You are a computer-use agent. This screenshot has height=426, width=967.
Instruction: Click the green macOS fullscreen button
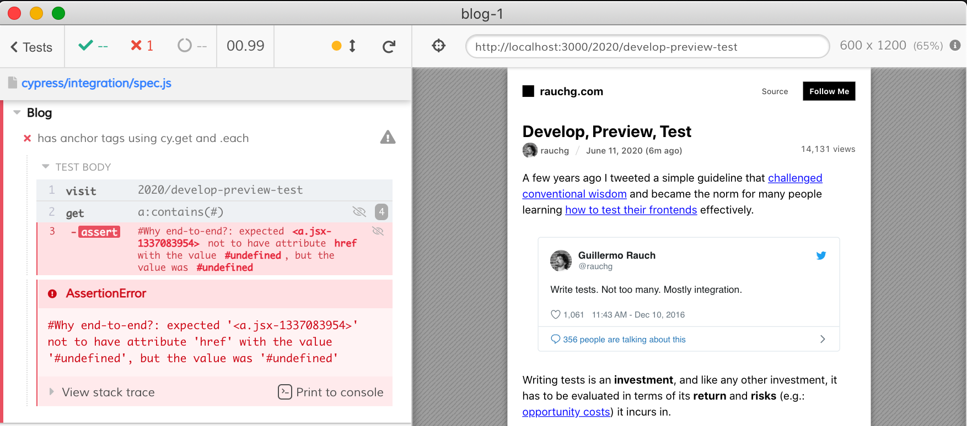click(x=58, y=13)
